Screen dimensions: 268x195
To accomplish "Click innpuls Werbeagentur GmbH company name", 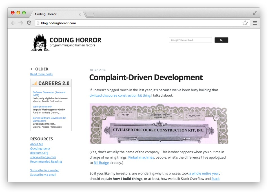I will [x=49, y=110].
